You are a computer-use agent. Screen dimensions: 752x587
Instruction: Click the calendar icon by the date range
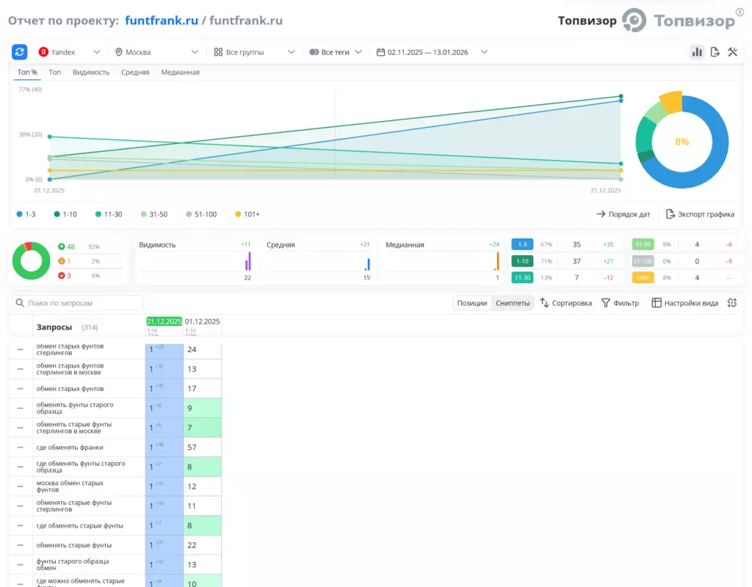(x=380, y=52)
